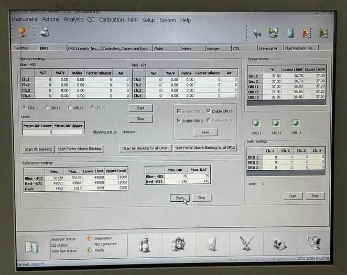Open the System menu
Viewport: 347px width, 275px height.
click(168, 20)
